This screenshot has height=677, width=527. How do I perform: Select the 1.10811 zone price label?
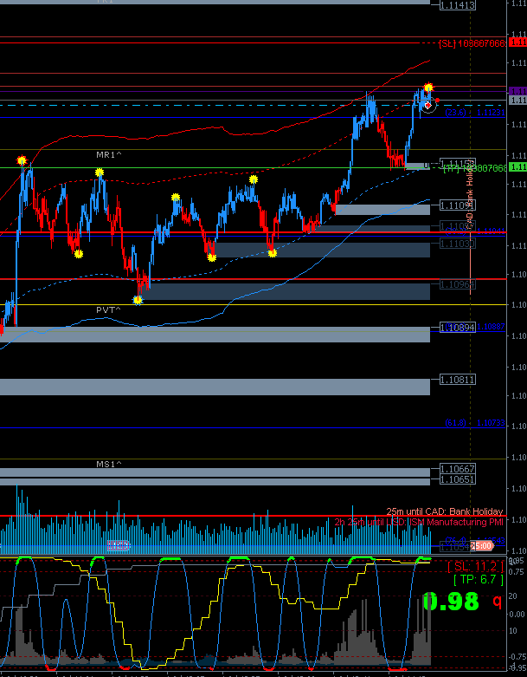[458, 380]
